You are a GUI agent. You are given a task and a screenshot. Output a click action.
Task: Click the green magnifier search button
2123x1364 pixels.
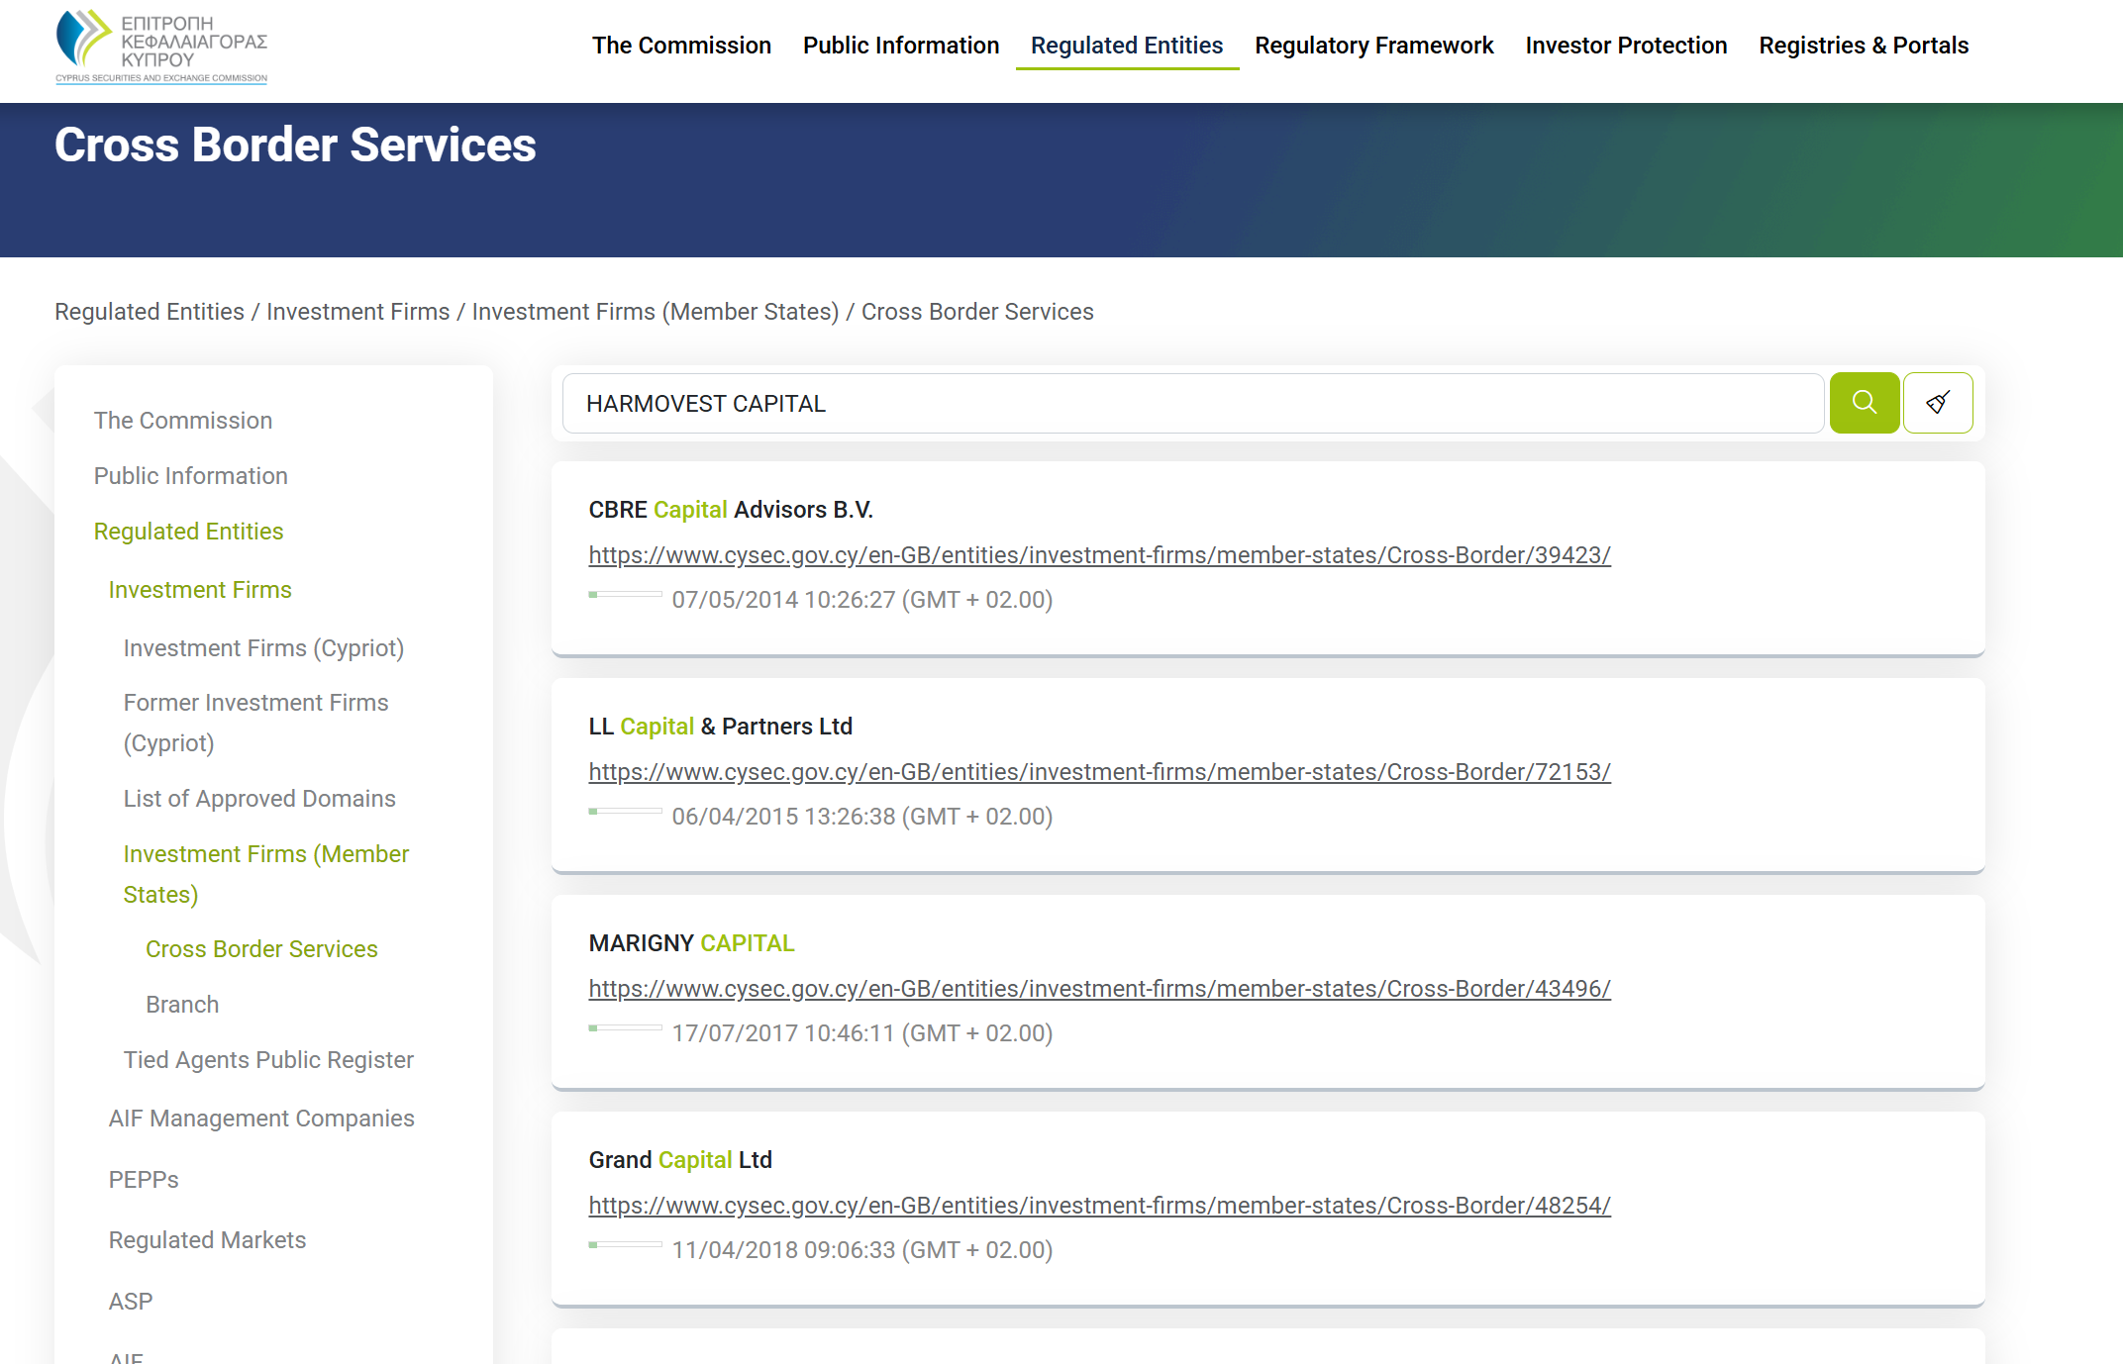[x=1864, y=403]
